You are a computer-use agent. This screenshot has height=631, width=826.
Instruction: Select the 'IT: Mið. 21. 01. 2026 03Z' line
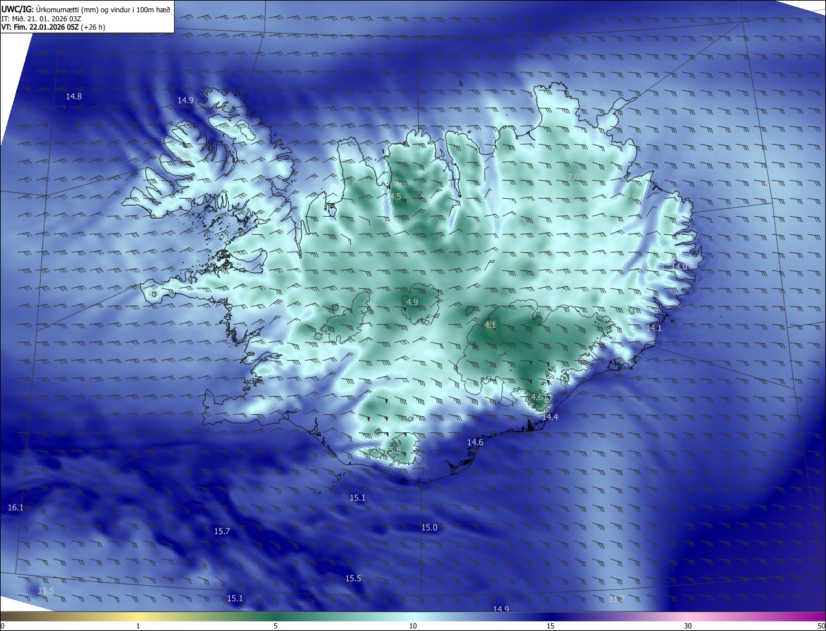(41, 19)
